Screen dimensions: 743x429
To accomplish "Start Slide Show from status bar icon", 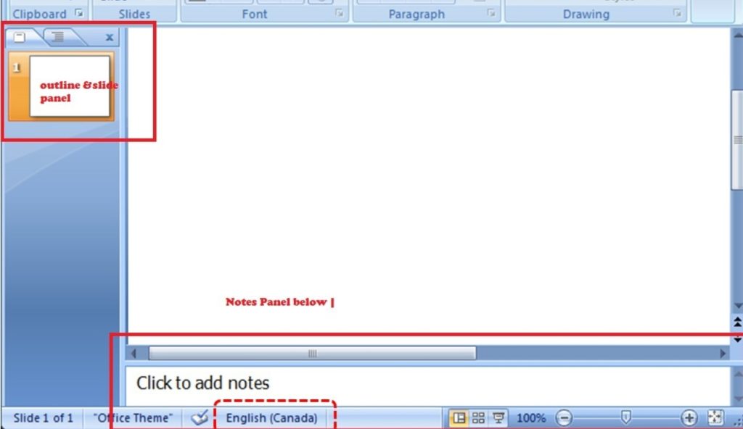I will [498, 417].
